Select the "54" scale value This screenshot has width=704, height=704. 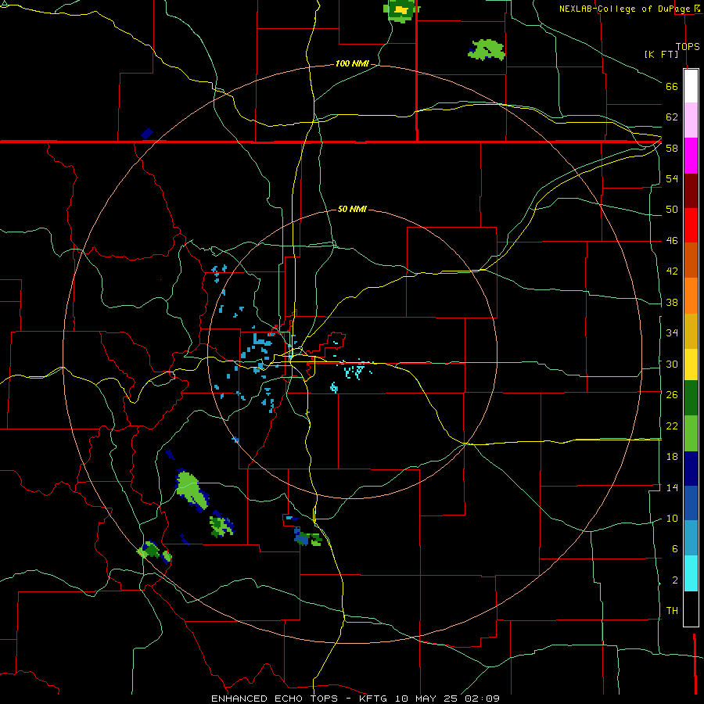672,178
